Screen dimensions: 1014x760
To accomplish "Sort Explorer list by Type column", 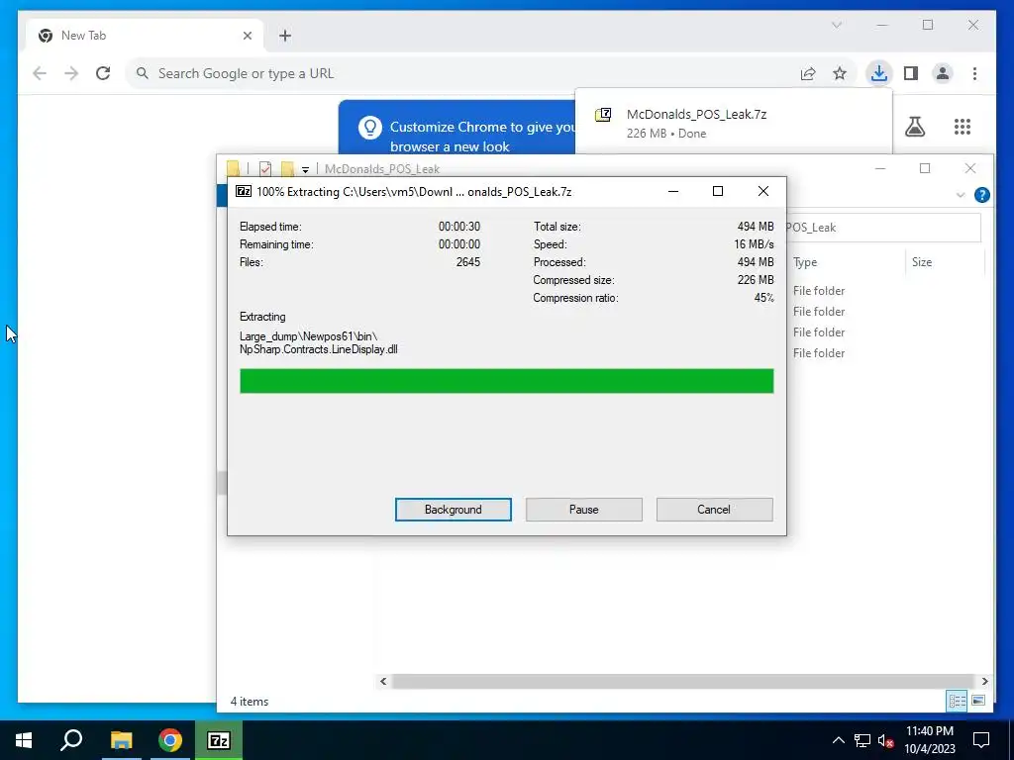I will coord(805,261).
